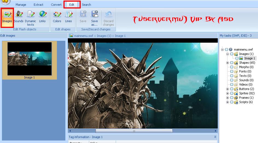Screen dimensions: 258x143
Task: Check the Sounds (0) checkbox
Action: (232, 80)
